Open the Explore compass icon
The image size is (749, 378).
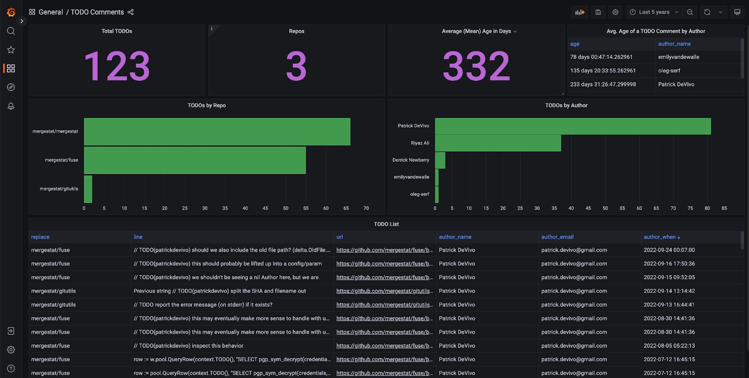click(11, 87)
